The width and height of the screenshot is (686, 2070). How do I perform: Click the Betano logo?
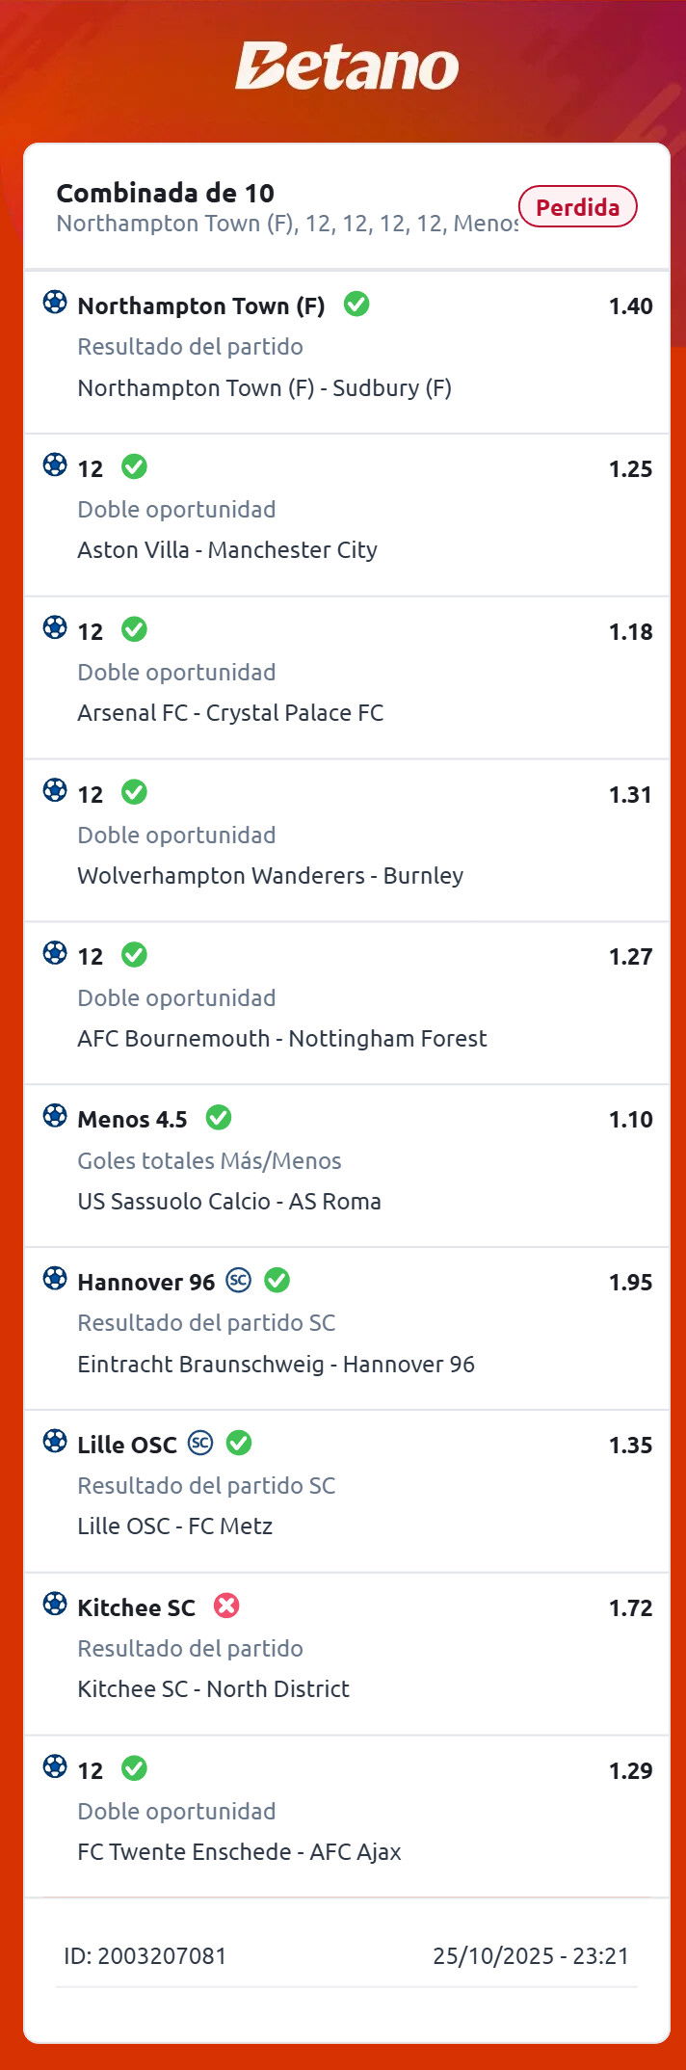point(347,66)
